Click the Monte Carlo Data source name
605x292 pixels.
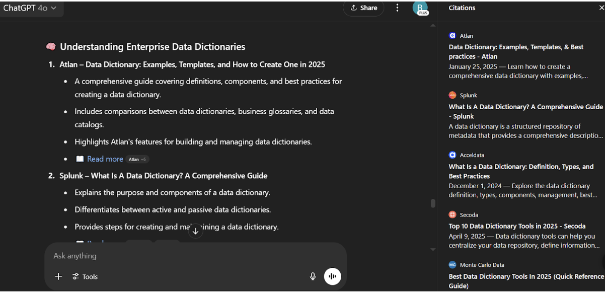[x=482, y=265]
